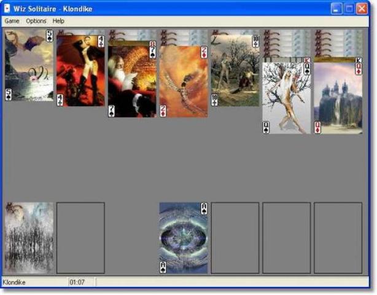Open the Options menu

coord(36,21)
